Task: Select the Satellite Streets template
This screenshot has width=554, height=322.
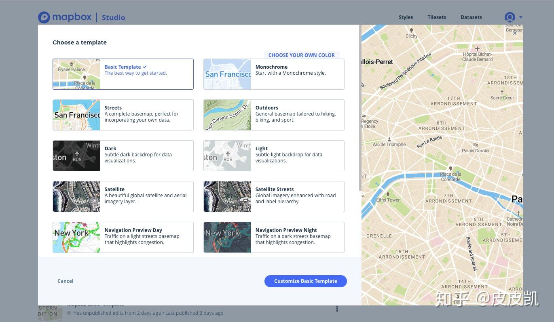Action: tap(274, 196)
